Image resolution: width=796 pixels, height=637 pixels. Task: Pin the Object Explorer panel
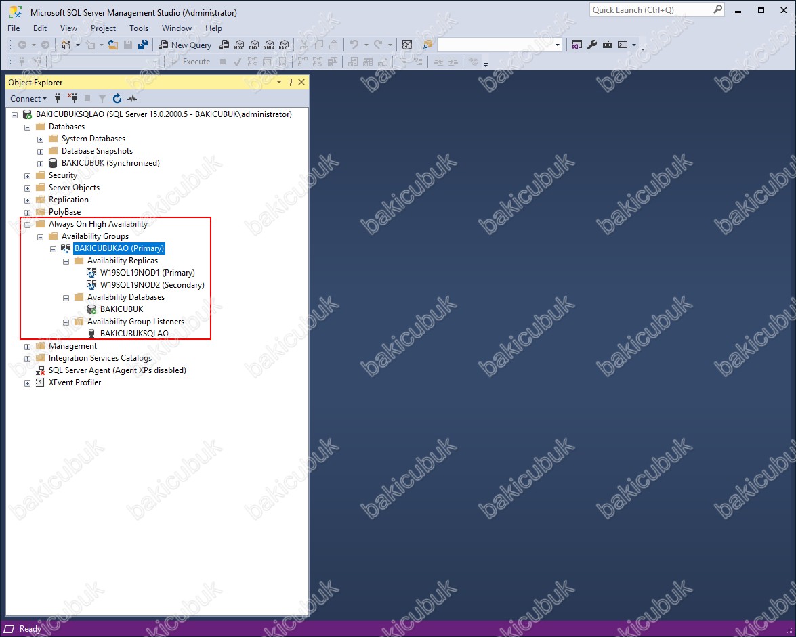coord(291,82)
